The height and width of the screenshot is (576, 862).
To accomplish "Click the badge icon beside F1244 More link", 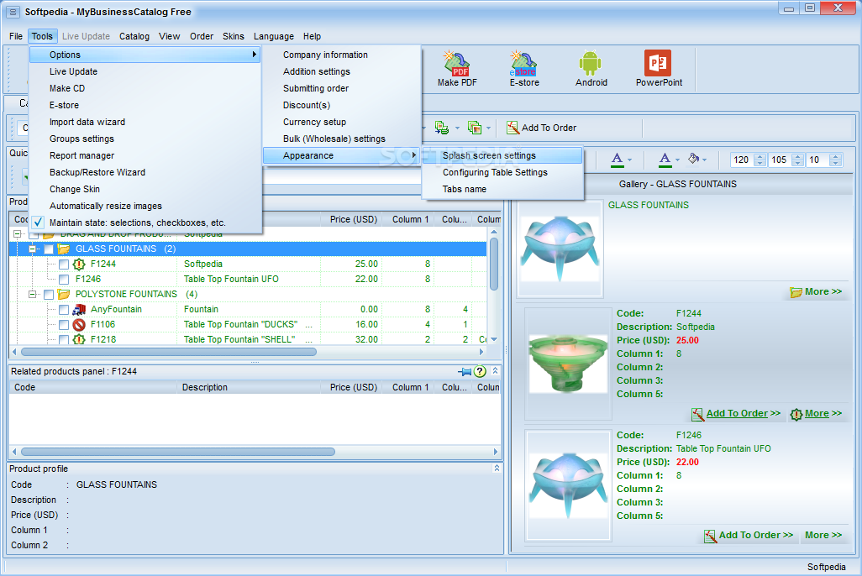I will coord(796,414).
